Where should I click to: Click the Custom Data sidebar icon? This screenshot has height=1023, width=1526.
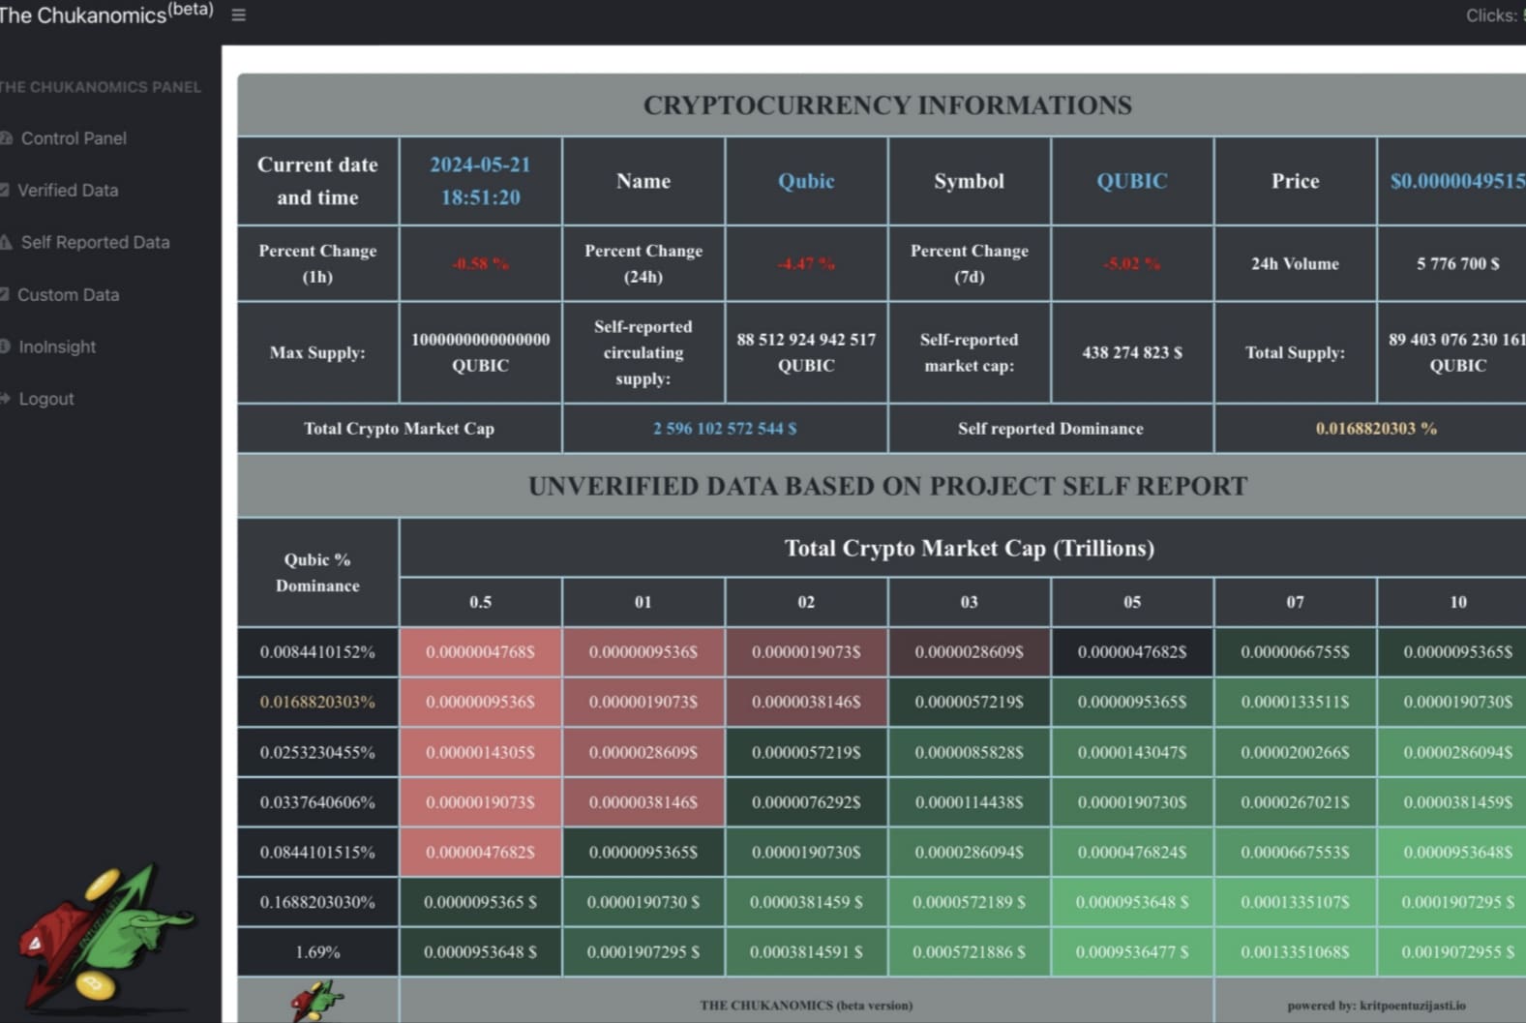pos(5,294)
